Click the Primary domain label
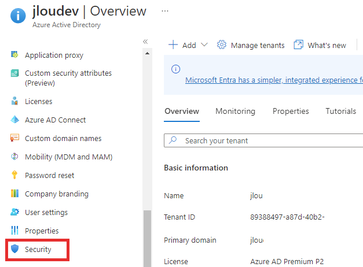Viewport: 363px width, 267px height. pyautogui.click(x=190, y=240)
